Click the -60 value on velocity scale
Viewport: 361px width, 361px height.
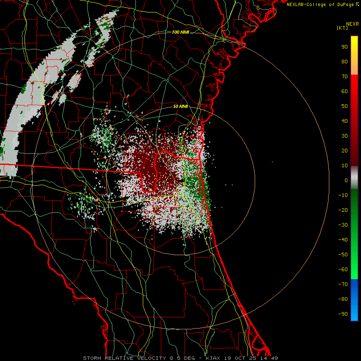343,270
